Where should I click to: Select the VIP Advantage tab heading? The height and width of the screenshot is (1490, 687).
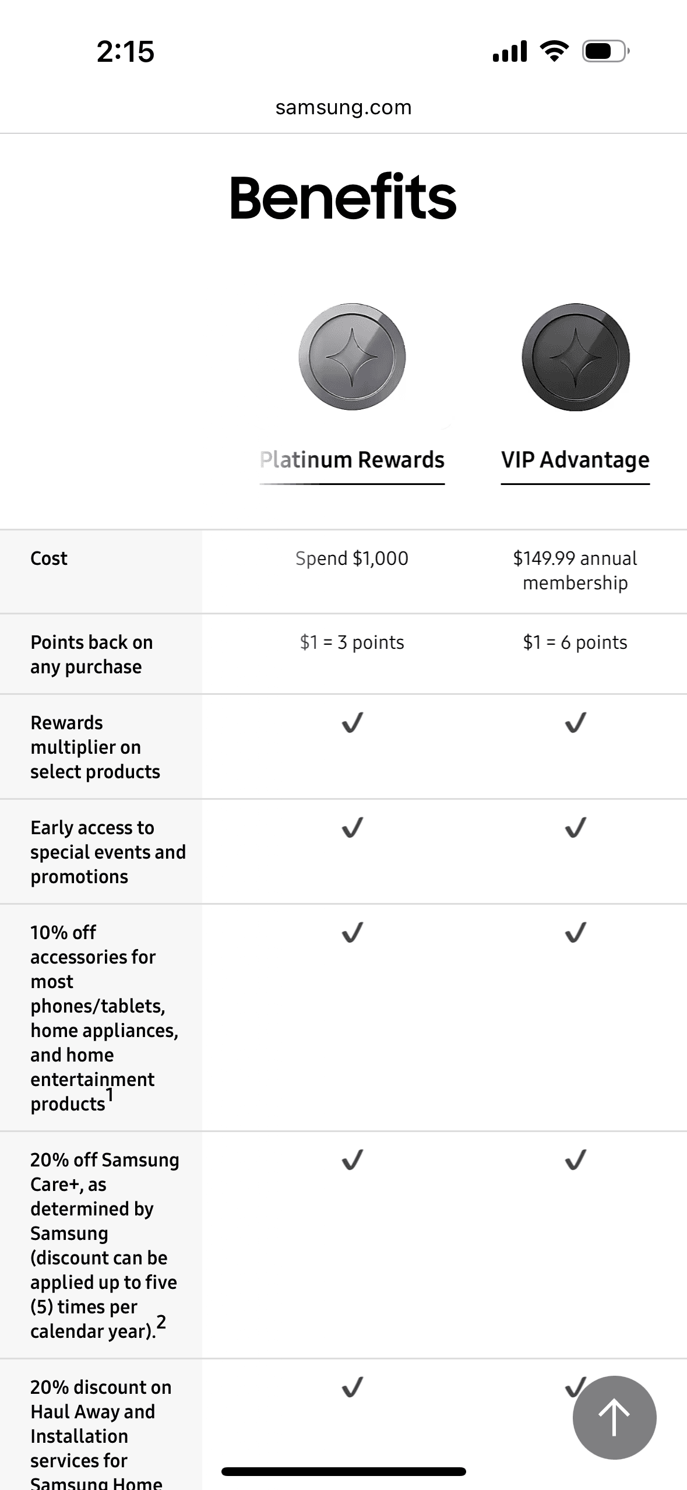click(575, 460)
